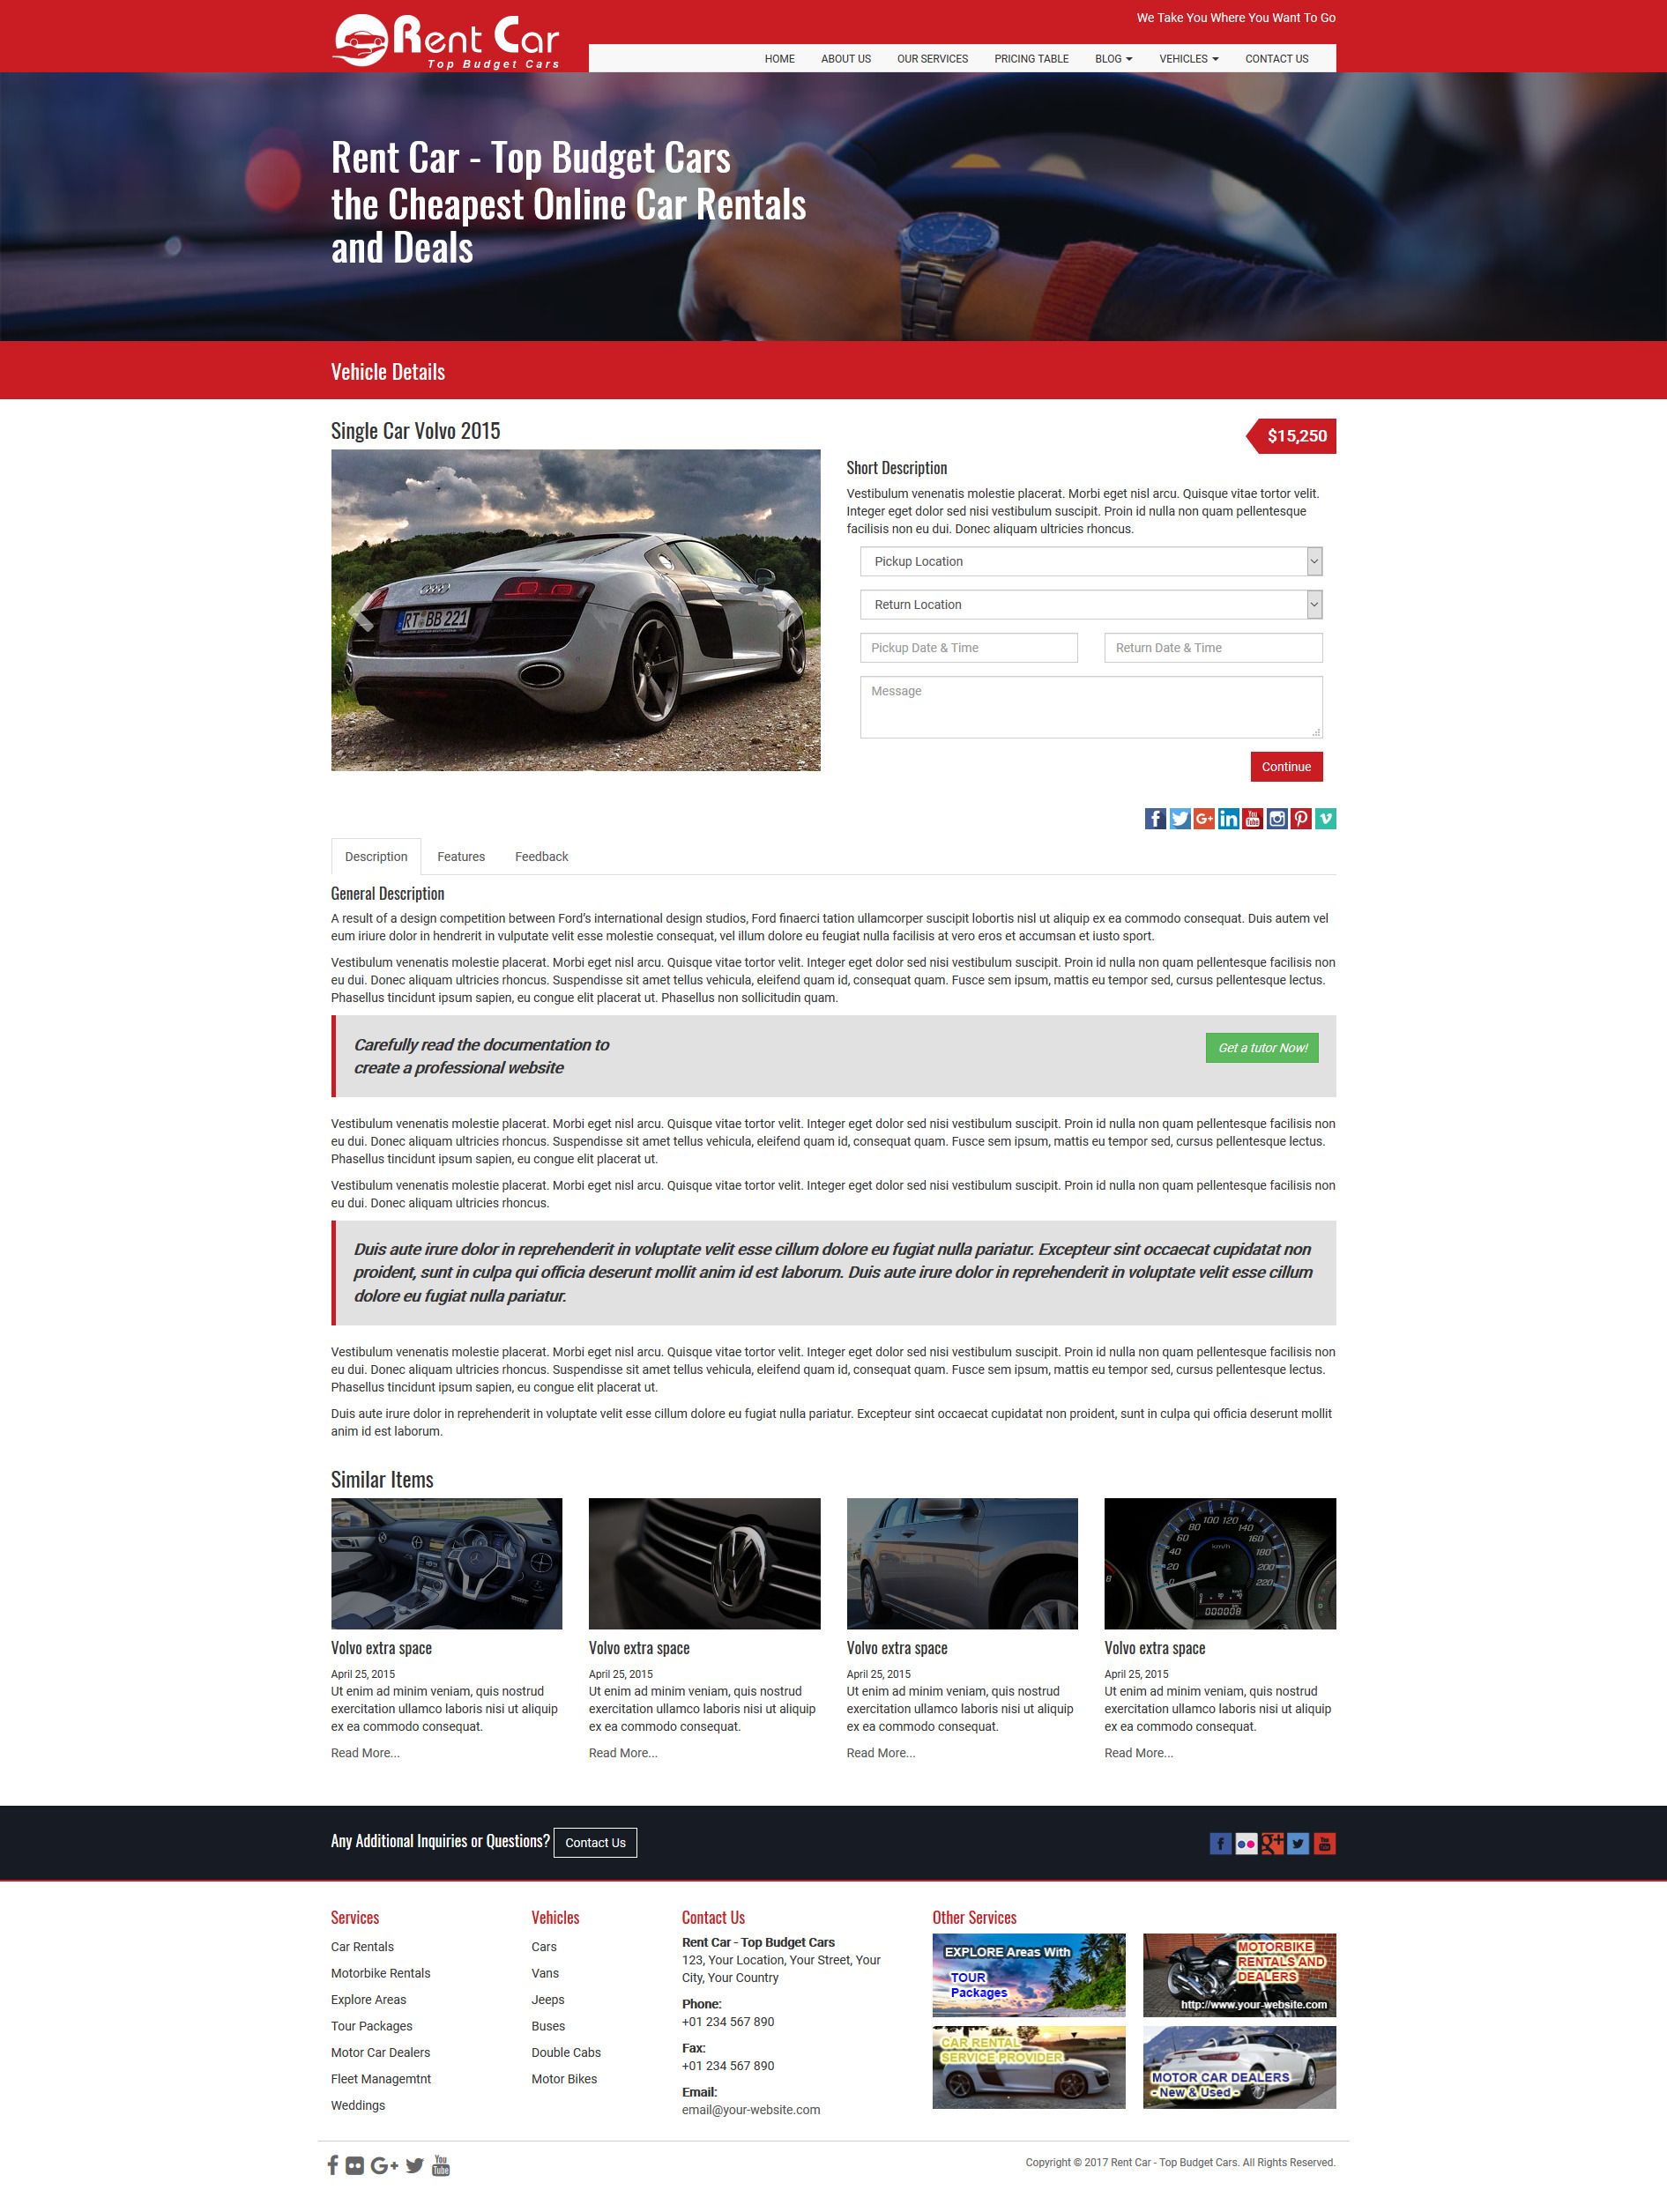Click Contact Us button beside inquiries question
The image size is (1667, 2212).
click(595, 1843)
